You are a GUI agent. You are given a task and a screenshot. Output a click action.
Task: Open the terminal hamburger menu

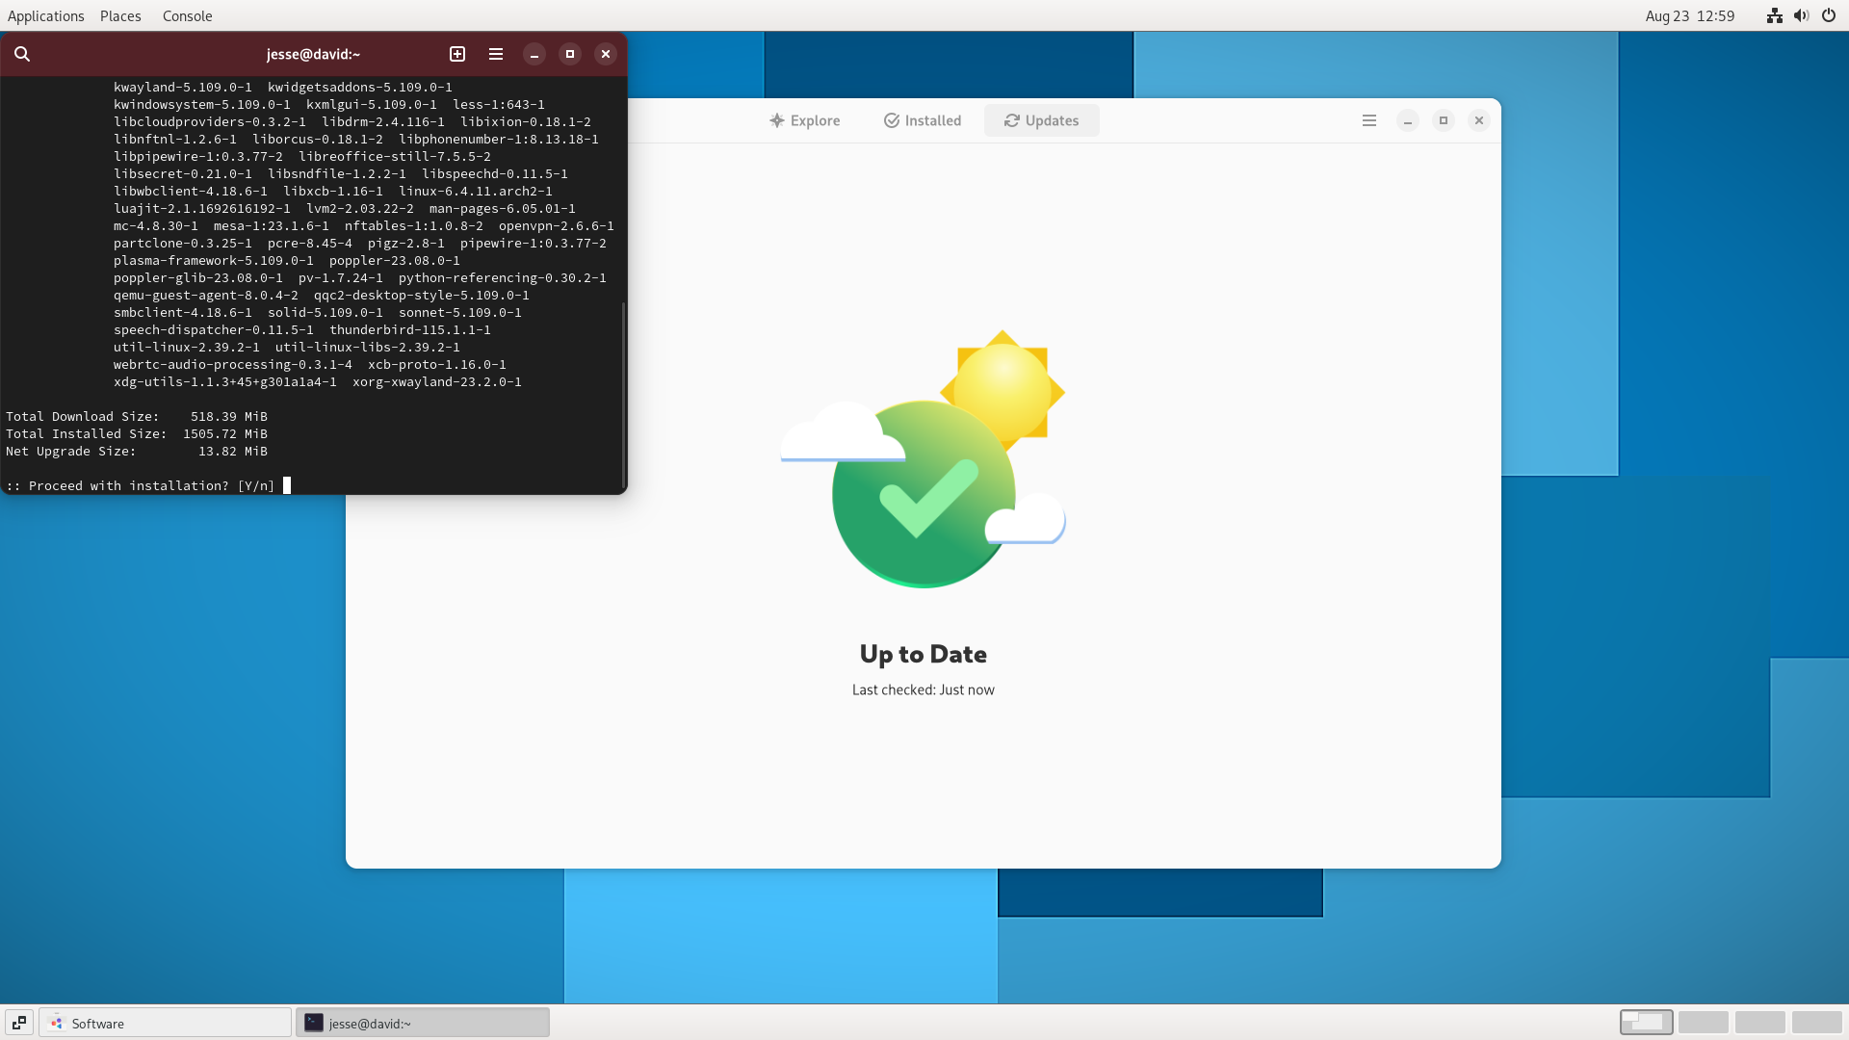tap(496, 54)
